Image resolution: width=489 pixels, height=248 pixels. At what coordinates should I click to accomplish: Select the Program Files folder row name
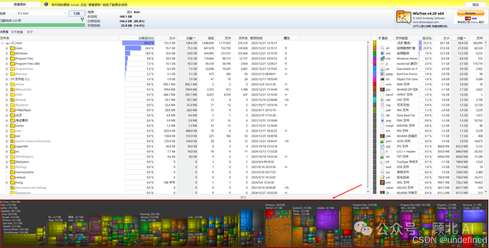(x=24, y=59)
